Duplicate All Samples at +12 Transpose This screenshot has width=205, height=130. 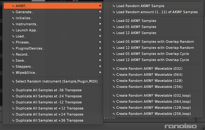pos(53,108)
